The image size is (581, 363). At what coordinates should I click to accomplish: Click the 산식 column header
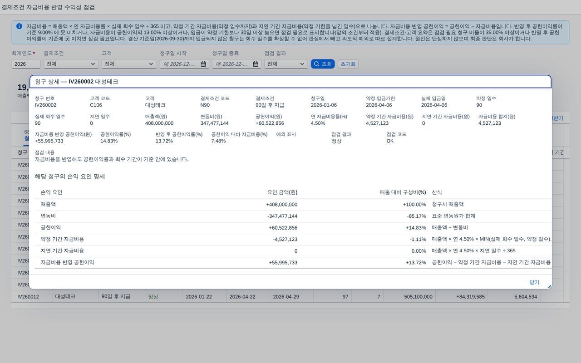coord(437,192)
